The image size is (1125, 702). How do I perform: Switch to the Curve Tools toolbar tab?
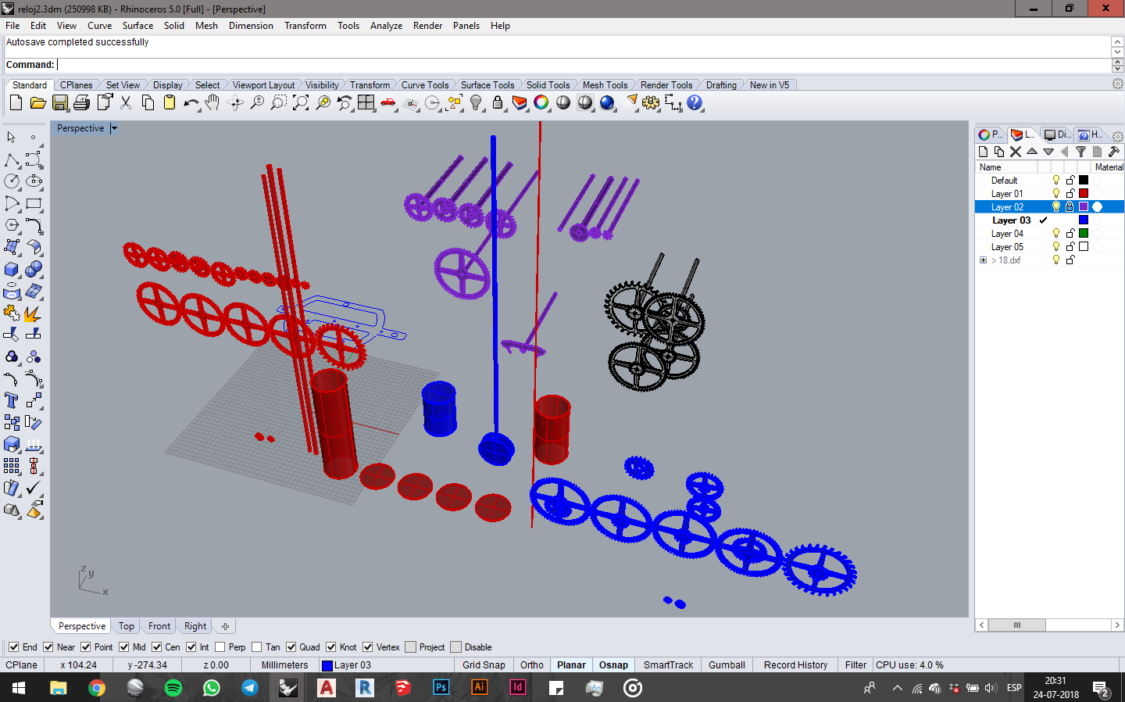pyautogui.click(x=425, y=85)
